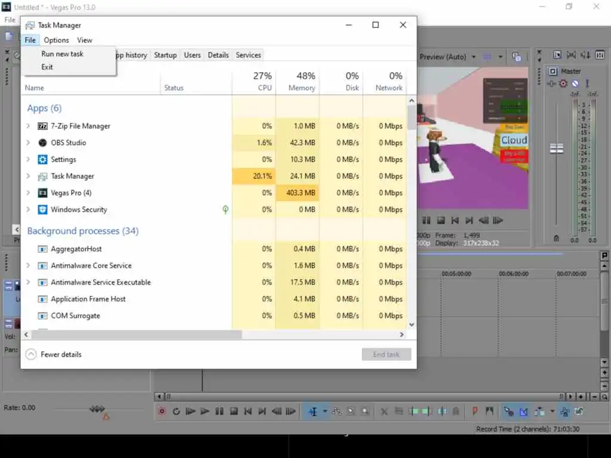Select the Envelope Edit tool
This screenshot has width=611, height=458.
(x=337, y=411)
